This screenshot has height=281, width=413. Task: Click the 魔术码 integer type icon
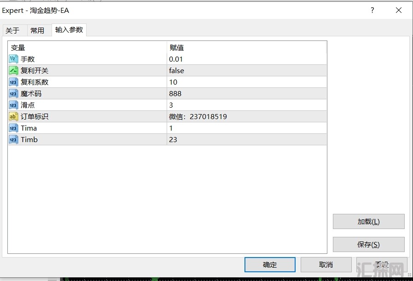point(13,93)
